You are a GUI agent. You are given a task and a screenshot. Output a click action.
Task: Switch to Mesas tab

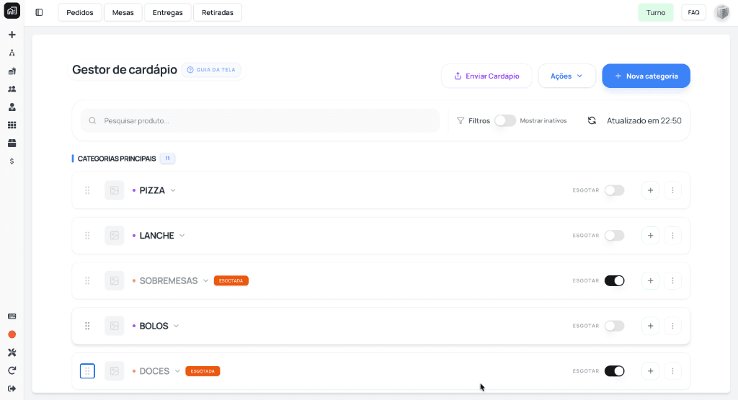pos(123,13)
